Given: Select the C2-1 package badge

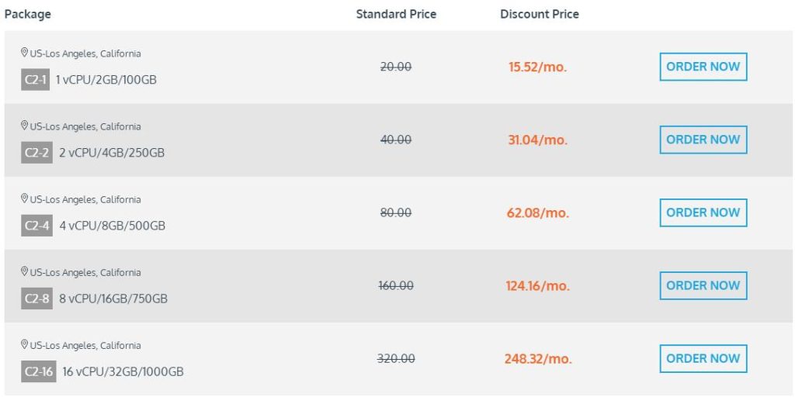Looking at the screenshot, I should (36, 80).
